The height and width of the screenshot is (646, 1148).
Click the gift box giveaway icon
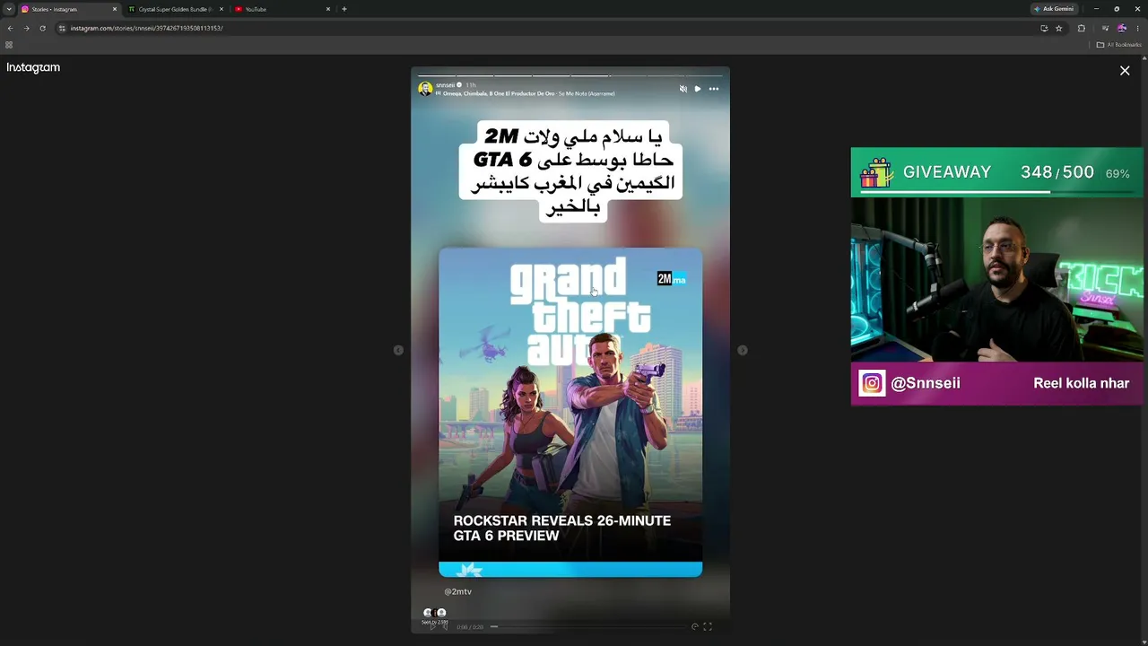point(876,172)
